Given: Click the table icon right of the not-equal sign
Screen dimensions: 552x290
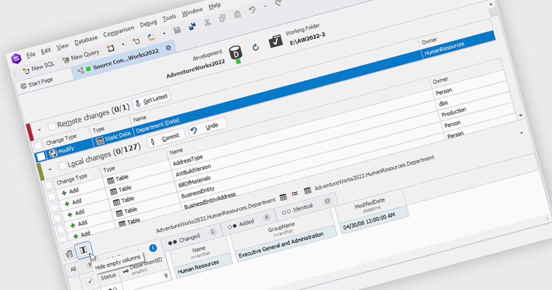Looking at the screenshot, I should tap(307, 191).
